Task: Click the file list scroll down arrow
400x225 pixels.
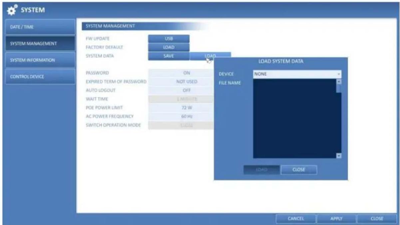Action: pos(339,156)
